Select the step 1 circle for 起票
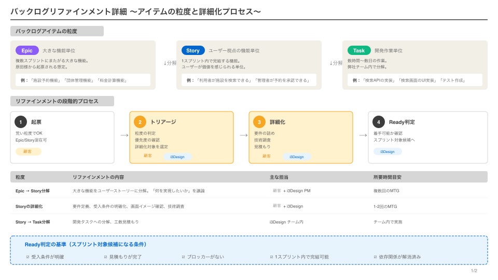 pos(21,122)
